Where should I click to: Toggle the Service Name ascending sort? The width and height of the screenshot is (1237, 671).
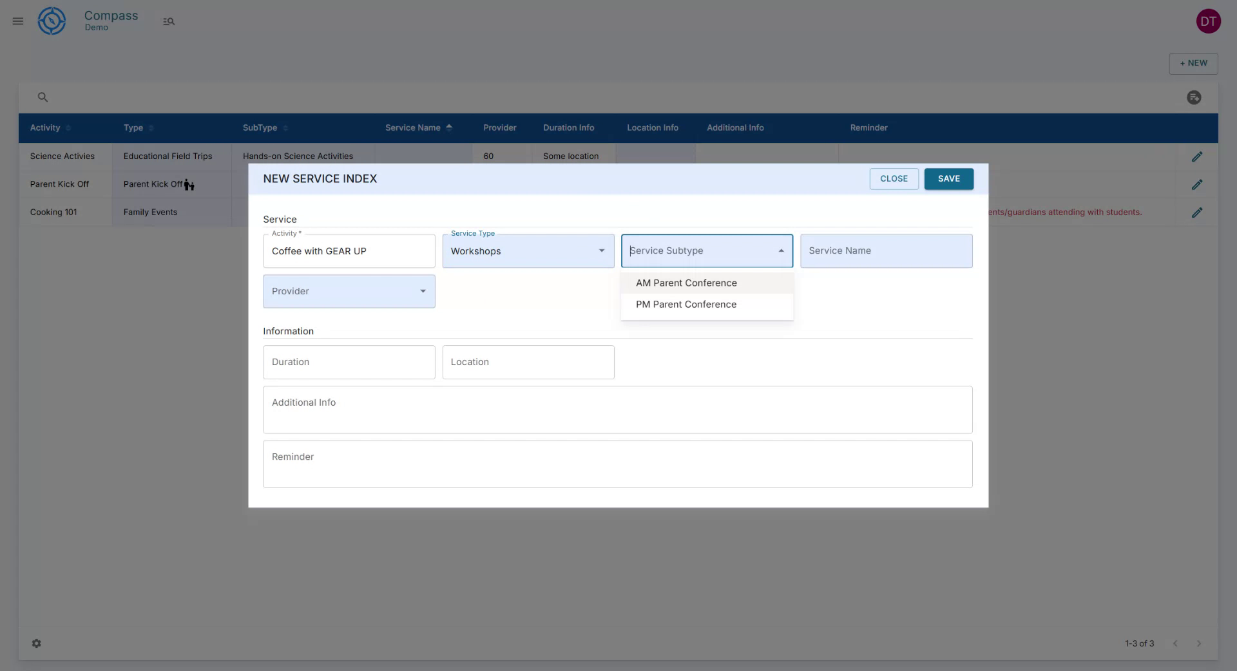pyautogui.click(x=449, y=128)
